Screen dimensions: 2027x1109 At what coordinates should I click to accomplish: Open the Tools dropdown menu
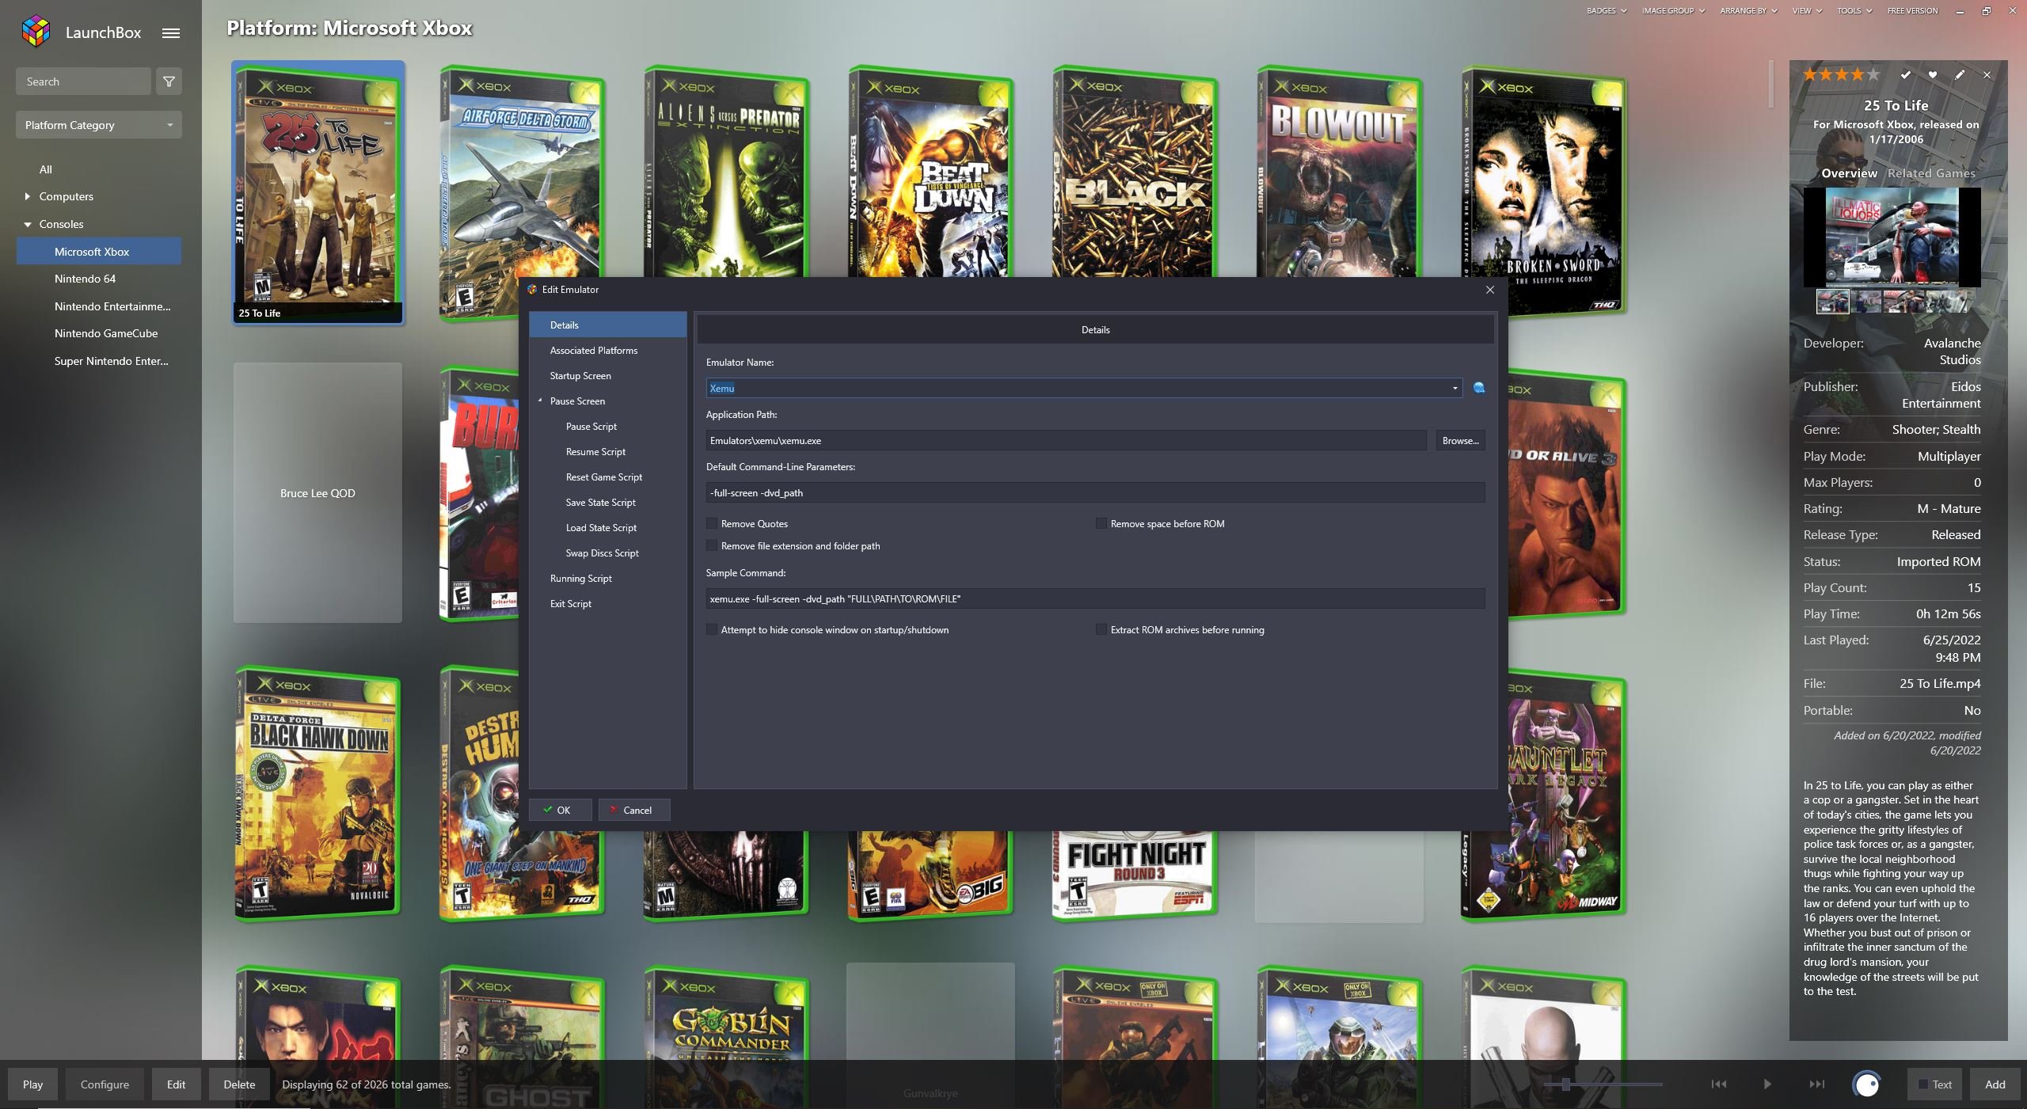[x=1854, y=10]
